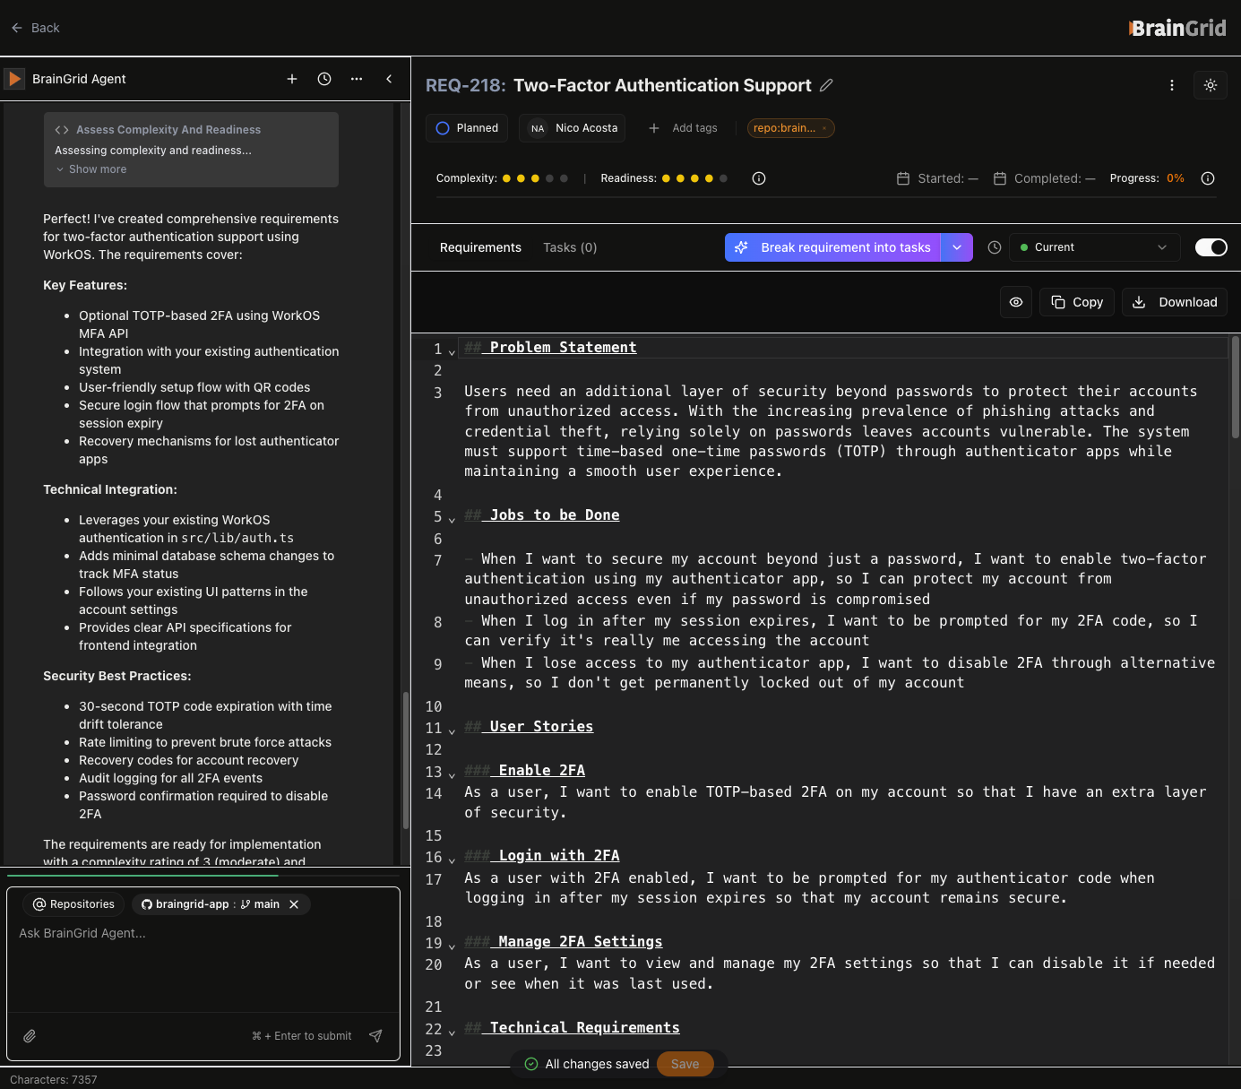1241x1089 pixels.
Task: Expand Break requirement into tasks arrow
Action: [956, 247]
